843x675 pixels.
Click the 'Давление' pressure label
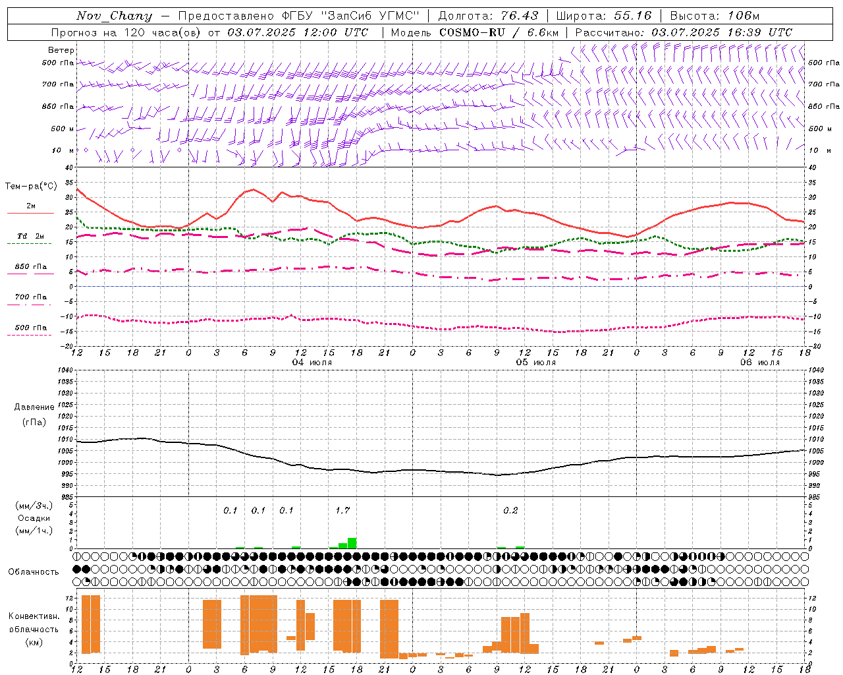click(x=33, y=407)
